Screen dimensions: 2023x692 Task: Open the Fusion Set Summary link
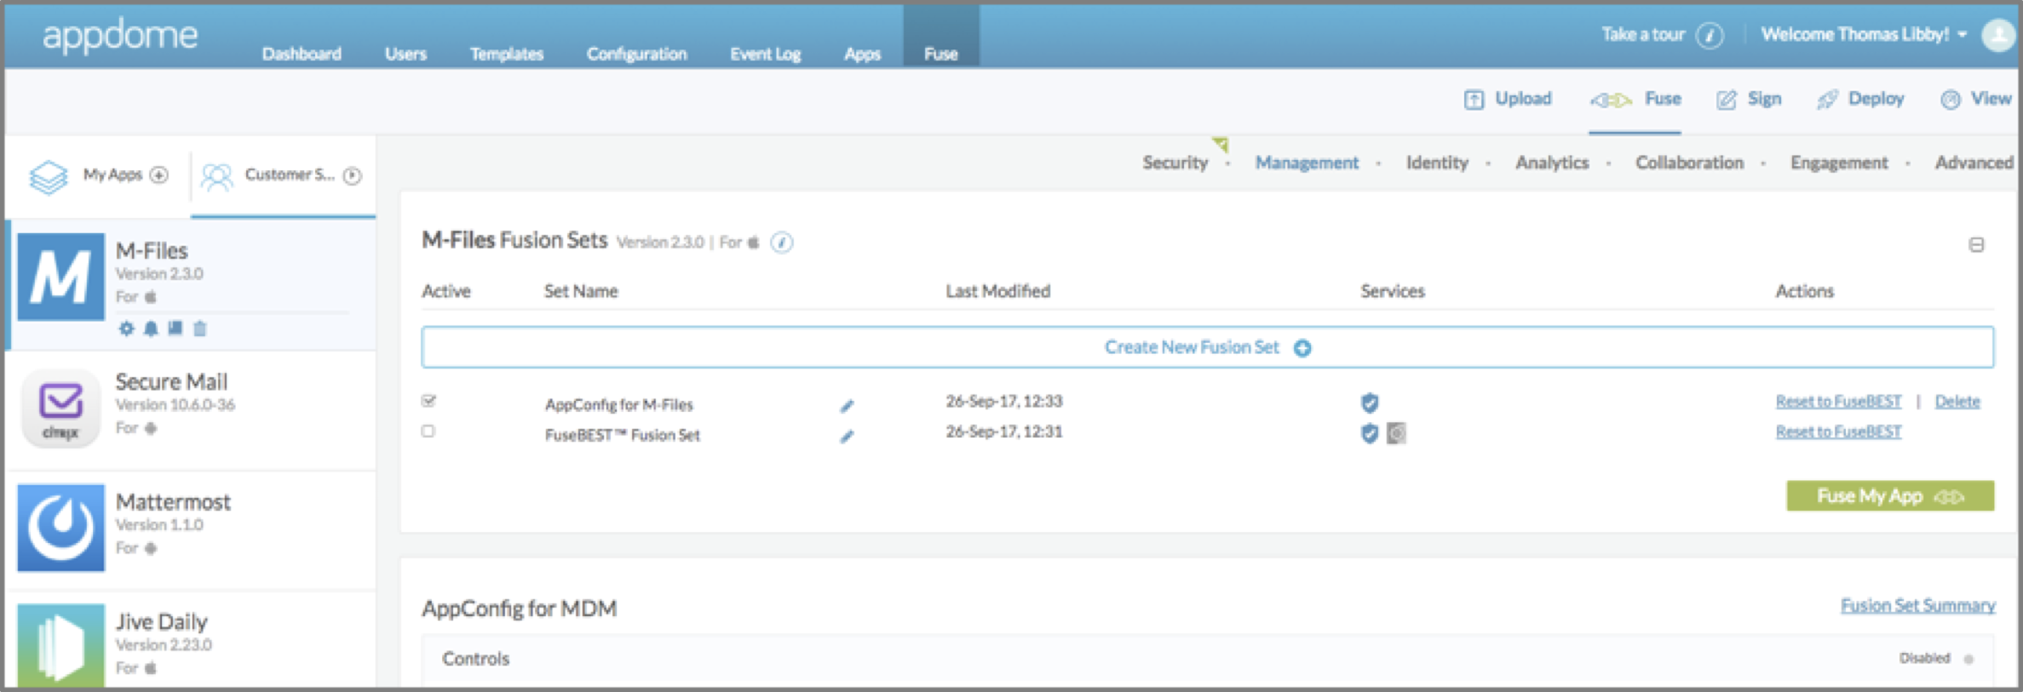[x=1917, y=606]
